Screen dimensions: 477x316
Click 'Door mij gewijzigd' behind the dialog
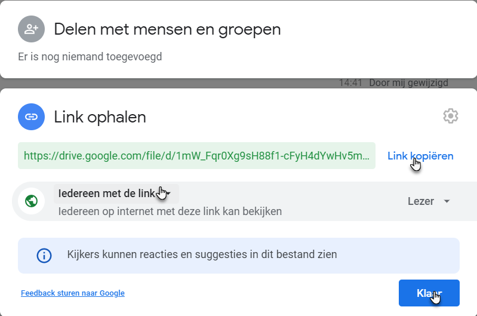point(408,83)
